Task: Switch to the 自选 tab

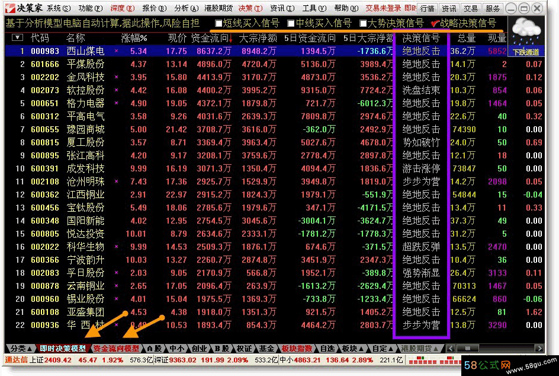Action: click(327, 349)
